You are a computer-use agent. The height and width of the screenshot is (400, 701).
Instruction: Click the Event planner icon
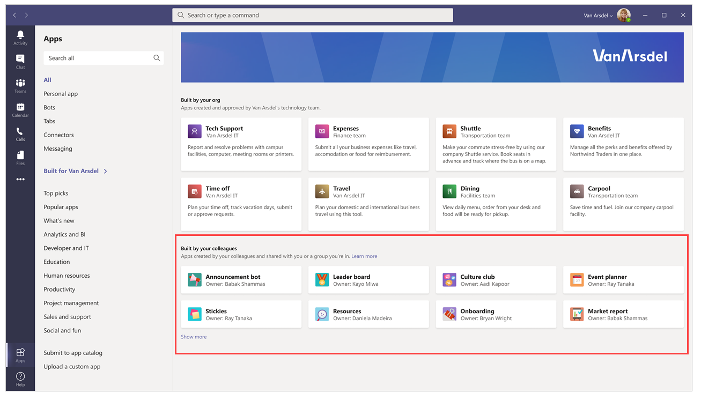[577, 280]
